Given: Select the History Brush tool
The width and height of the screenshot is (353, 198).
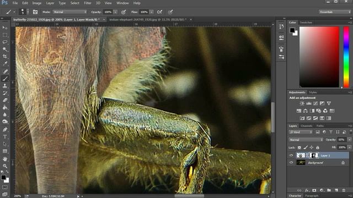Looking at the screenshot, I should pos(5,93).
